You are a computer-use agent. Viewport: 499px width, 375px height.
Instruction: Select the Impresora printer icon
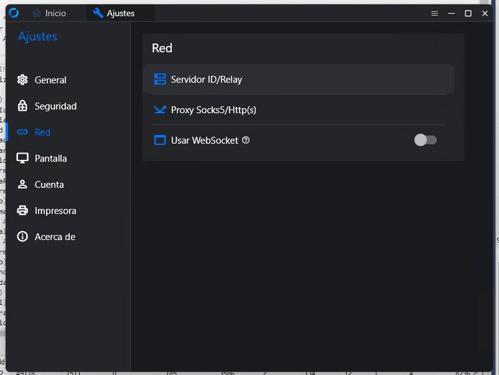[x=22, y=210]
